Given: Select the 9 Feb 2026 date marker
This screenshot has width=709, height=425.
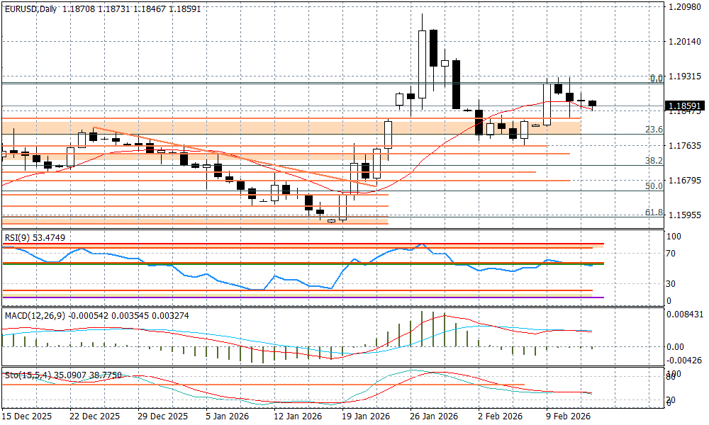Looking at the screenshot, I should click(x=568, y=416).
